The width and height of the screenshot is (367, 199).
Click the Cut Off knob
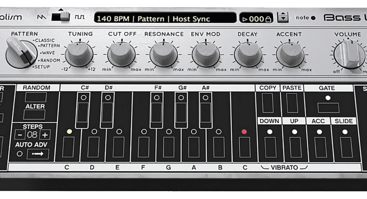(122, 54)
